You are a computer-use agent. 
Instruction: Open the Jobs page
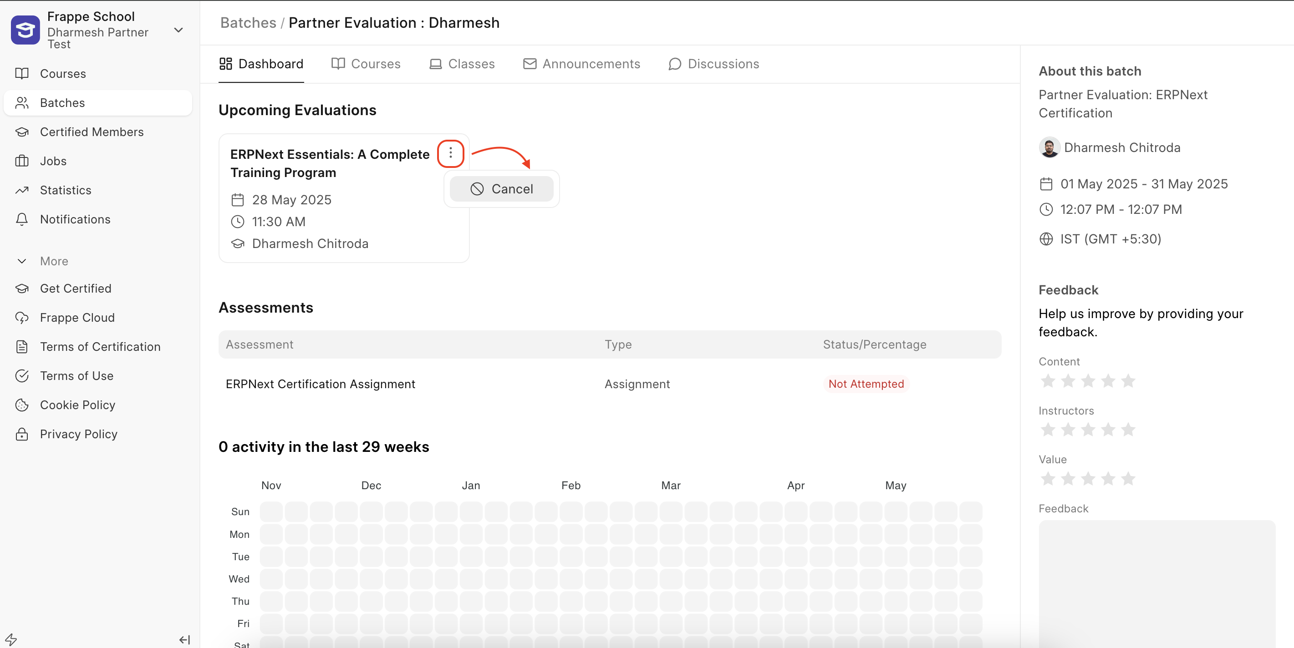pos(98,161)
